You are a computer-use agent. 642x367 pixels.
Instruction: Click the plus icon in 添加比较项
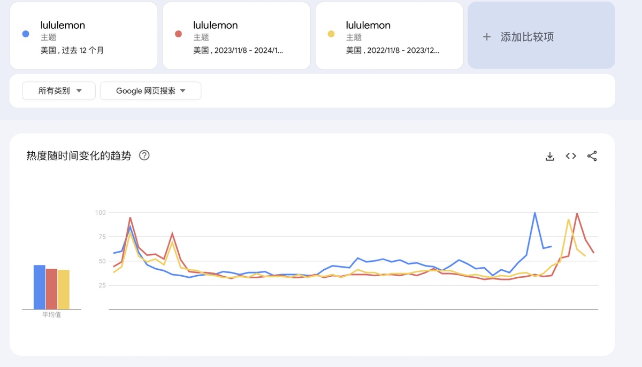pyautogui.click(x=486, y=37)
